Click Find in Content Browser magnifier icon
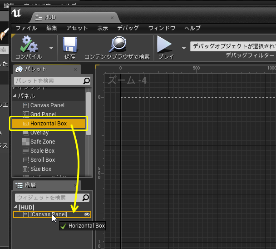Viewport: 276px width, 249px height. [x=118, y=44]
